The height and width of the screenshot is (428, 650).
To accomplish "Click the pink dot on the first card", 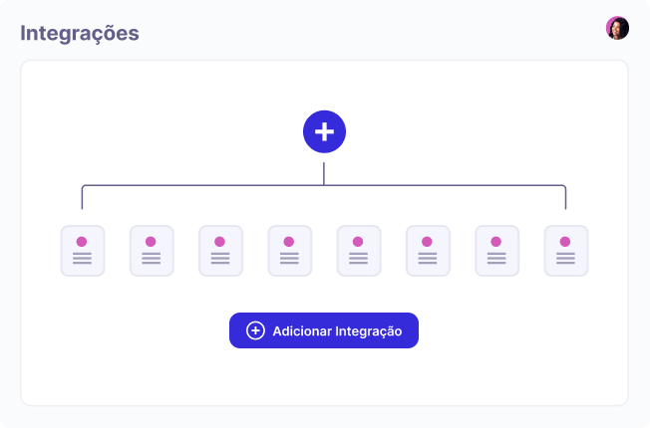I will [82, 241].
